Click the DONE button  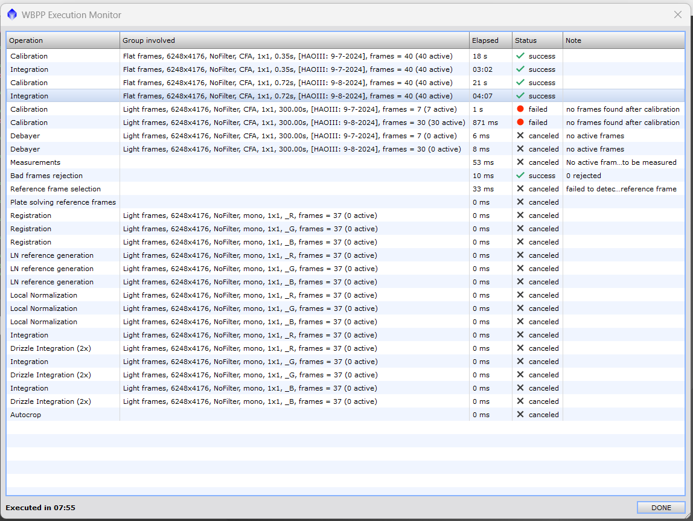tap(661, 507)
